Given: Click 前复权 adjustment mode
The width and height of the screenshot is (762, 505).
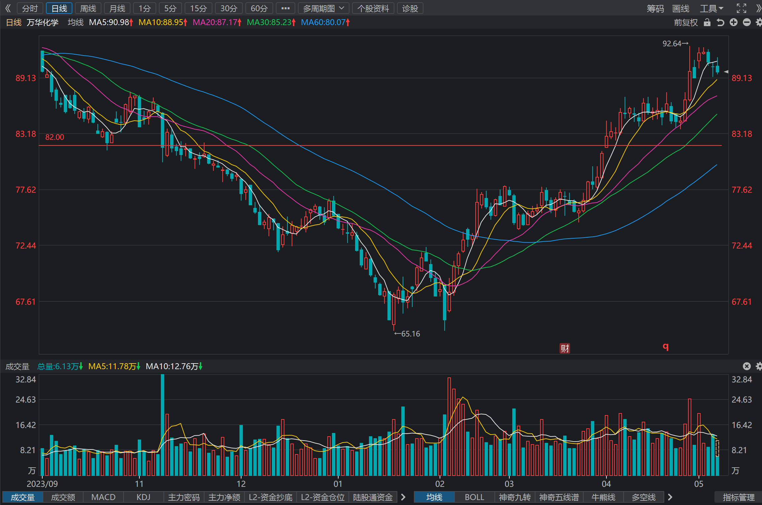Looking at the screenshot, I should point(686,22).
